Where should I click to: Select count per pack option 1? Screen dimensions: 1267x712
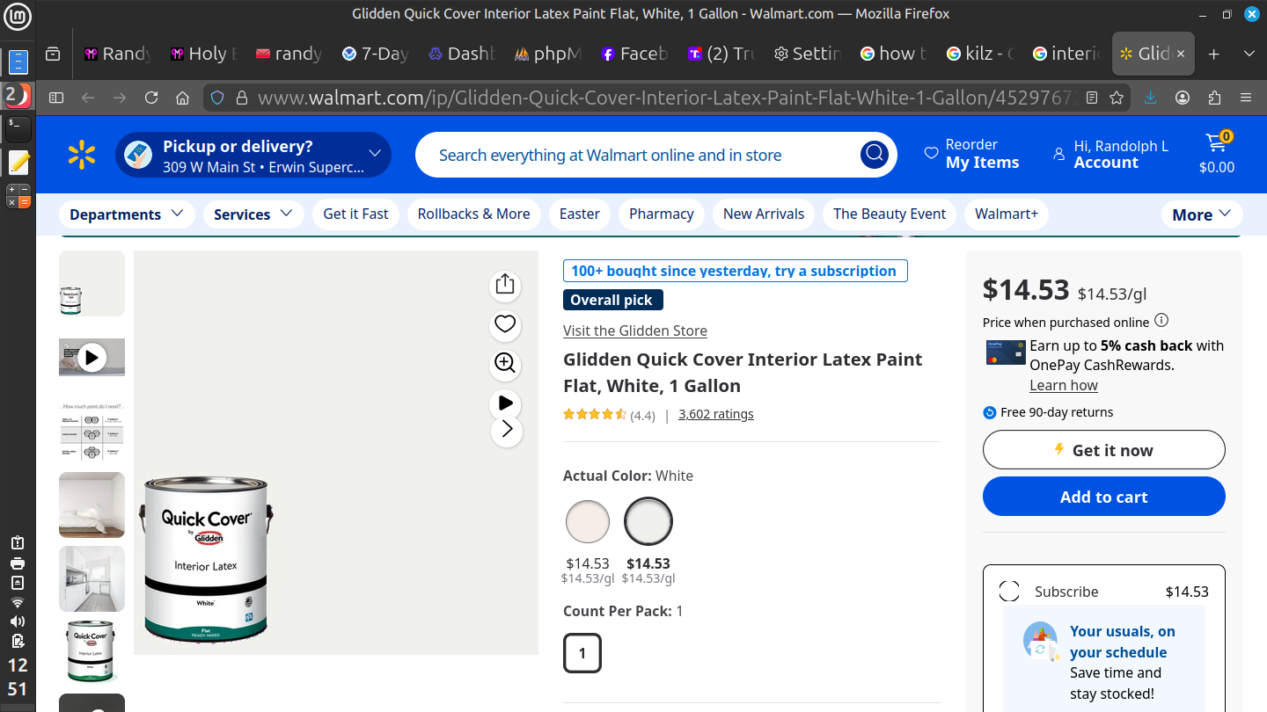582,653
